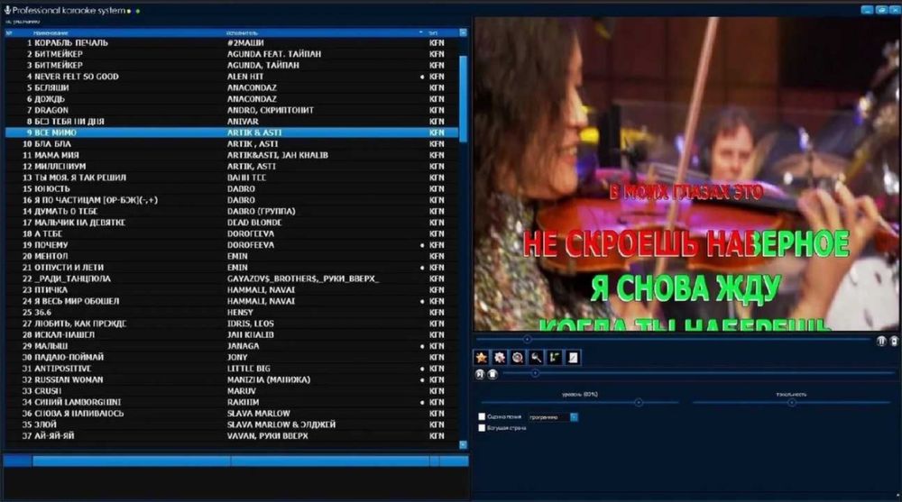
Task: Select song 'ЗЛОЙ'
Action: point(45,424)
